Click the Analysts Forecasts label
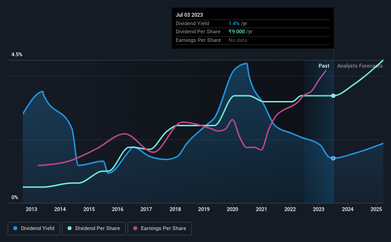The image size is (391, 242). 360,66
